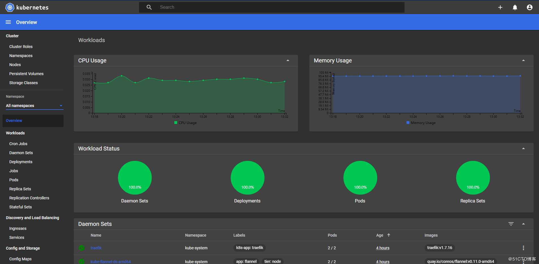Viewport: 539px width, 264px height.
Task: Select Overview in sidebar
Action: pyautogui.click(x=33, y=121)
